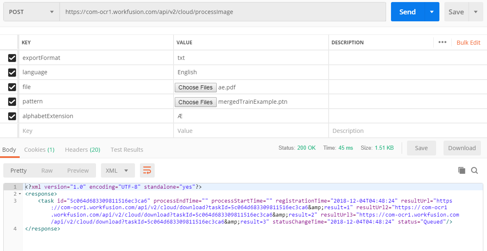Uncheck the pattern parameter checkbox

point(12,102)
